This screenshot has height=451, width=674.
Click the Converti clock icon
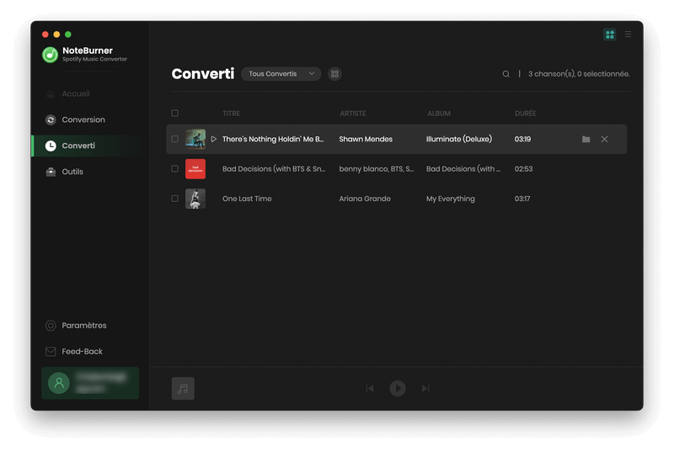[x=51, y=146]
